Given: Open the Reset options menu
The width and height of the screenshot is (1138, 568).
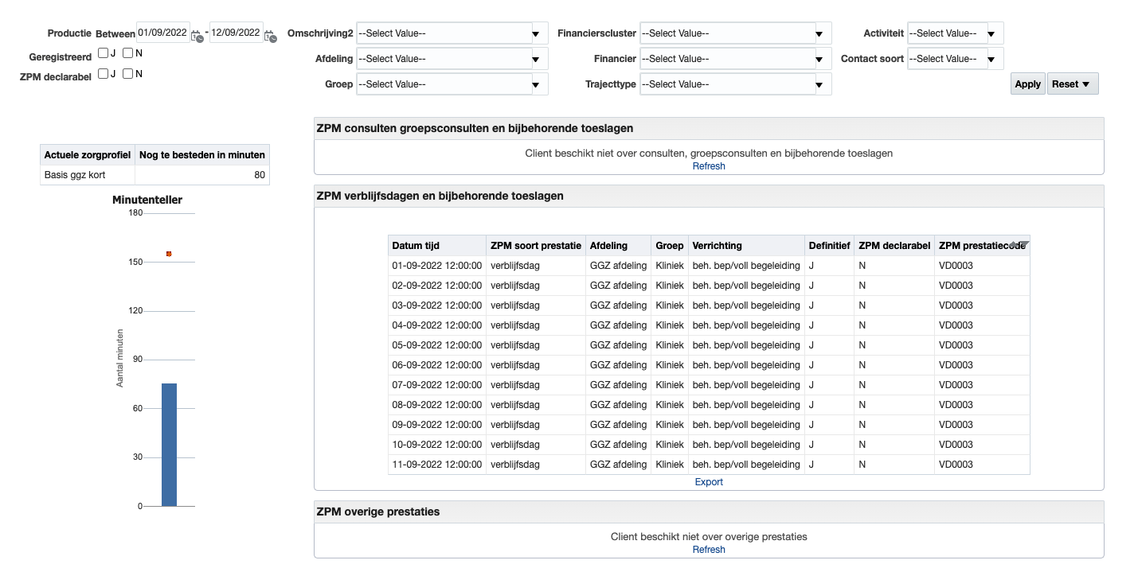Looking at the screenshot, I should [x=1072, y=84].
